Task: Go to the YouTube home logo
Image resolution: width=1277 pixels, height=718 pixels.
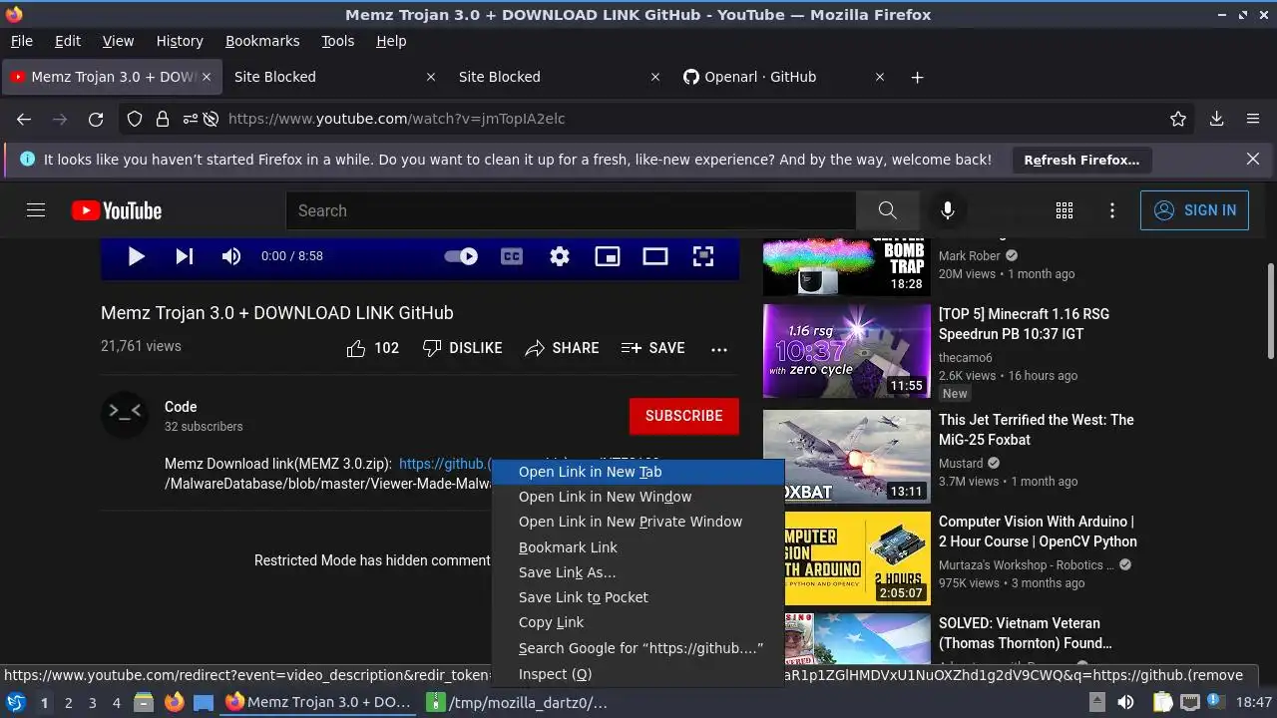Action: [117, 210]
